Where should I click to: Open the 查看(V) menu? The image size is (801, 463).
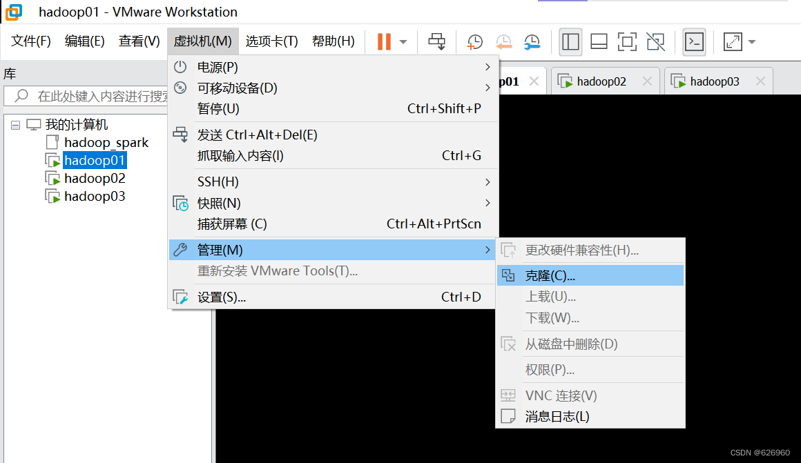(x=139, y=41)
